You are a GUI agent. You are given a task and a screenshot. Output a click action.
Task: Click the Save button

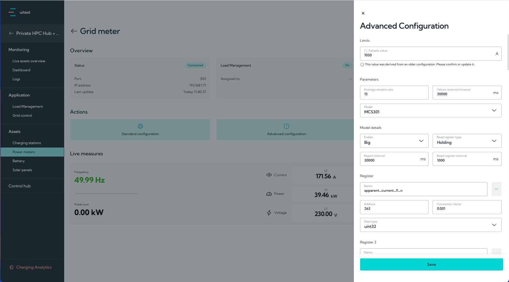tap(431, 264)
